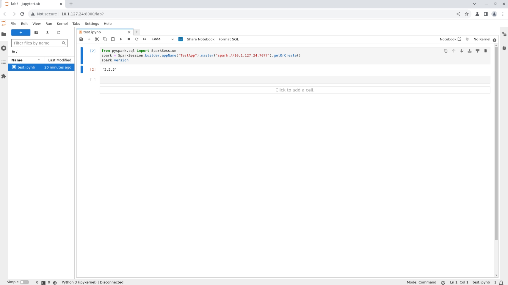This screenshot has width=508, height=285.
Task: Open the extension manager in left sidebar
Action: (x=4, y=76)
